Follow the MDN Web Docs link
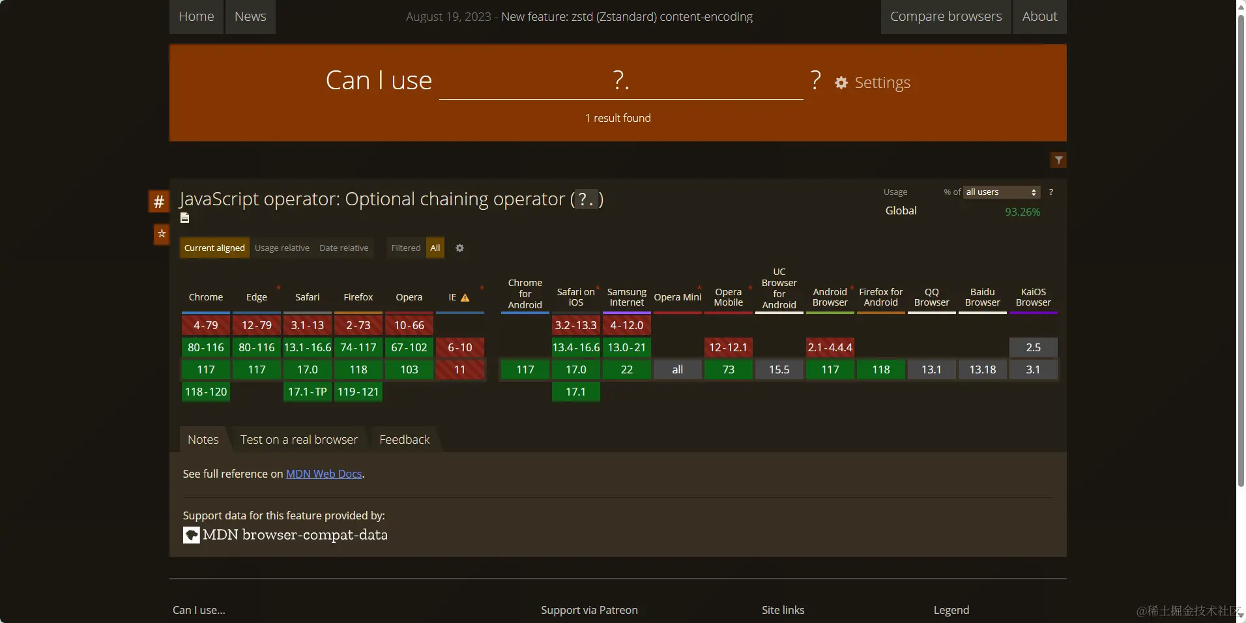The width and height of the screenshot is (1246, 623). (x=324, y=474)
